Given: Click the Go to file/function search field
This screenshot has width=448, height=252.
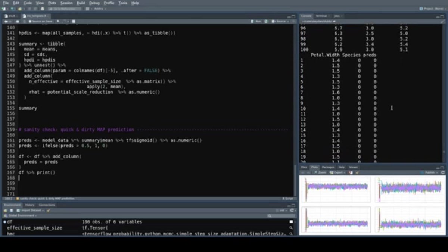Looking at the screenshot, I should 65,8.
